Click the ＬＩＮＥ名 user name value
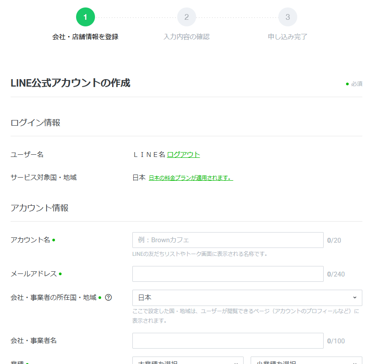The width and height of the screenshot is (372, 364). [x=149, y=155]
